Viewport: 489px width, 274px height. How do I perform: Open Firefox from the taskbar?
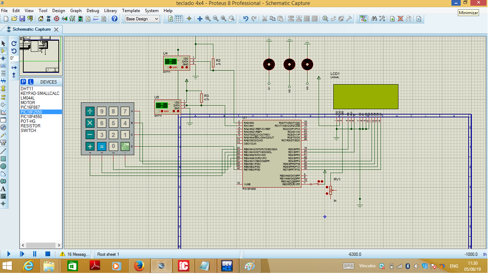point(139,266)
